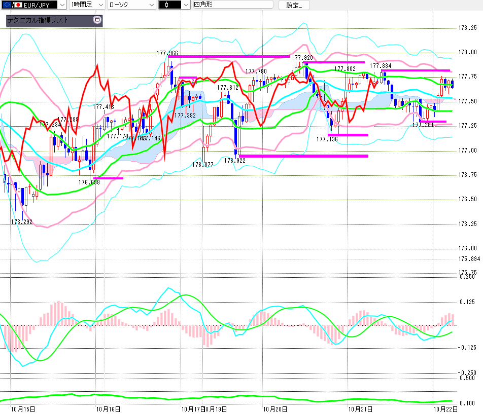Image resolution: width=483 pixels, height=414 pixels.
Task: Click the 0.125 MACD axis label
Action: pyautogui.click(x=467, y=302)
